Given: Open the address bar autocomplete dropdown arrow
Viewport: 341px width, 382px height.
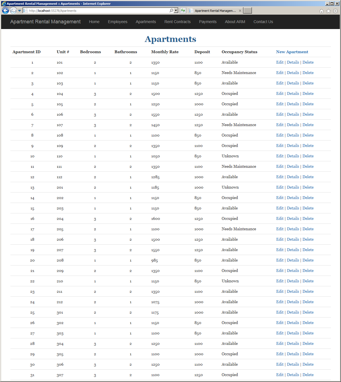Looking at the screenshot, I should pos(176,10).
